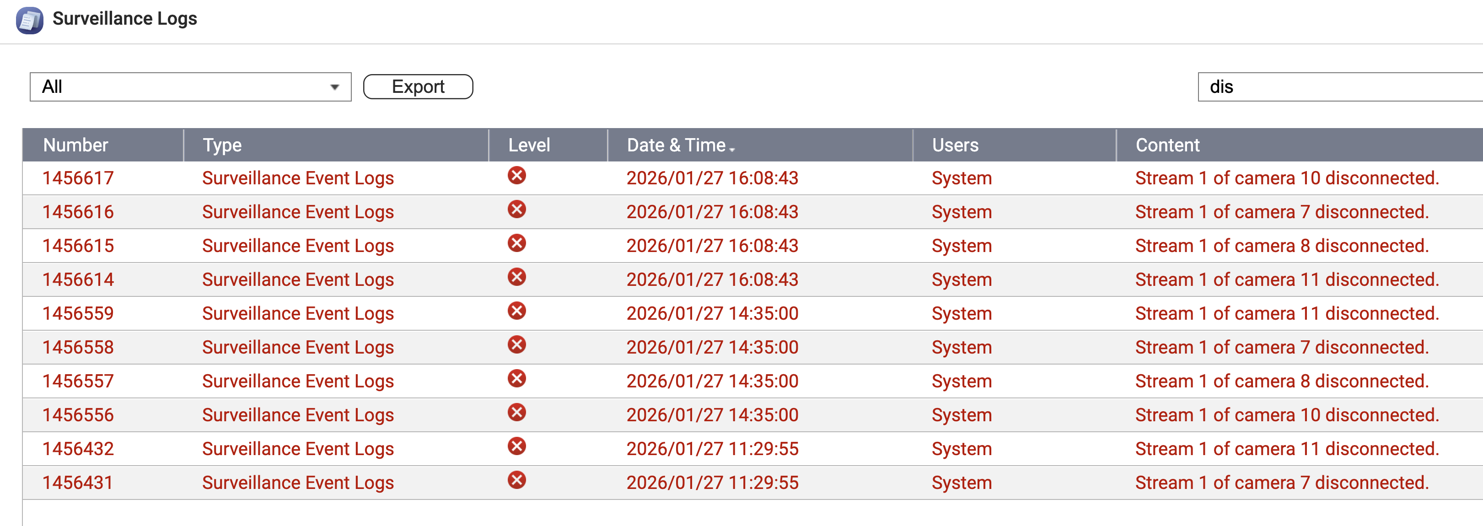Image resolution: width=1483 pixels, height=526 pixels.
Task: Click error icon for log 1456557
Action: [x=516, y=379]
